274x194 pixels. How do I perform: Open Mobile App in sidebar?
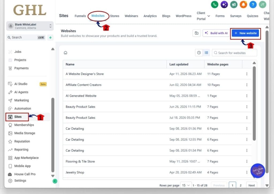(22, 166)
